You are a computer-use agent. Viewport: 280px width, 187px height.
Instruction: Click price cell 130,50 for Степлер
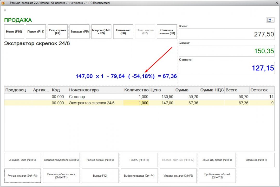(162, 97)
